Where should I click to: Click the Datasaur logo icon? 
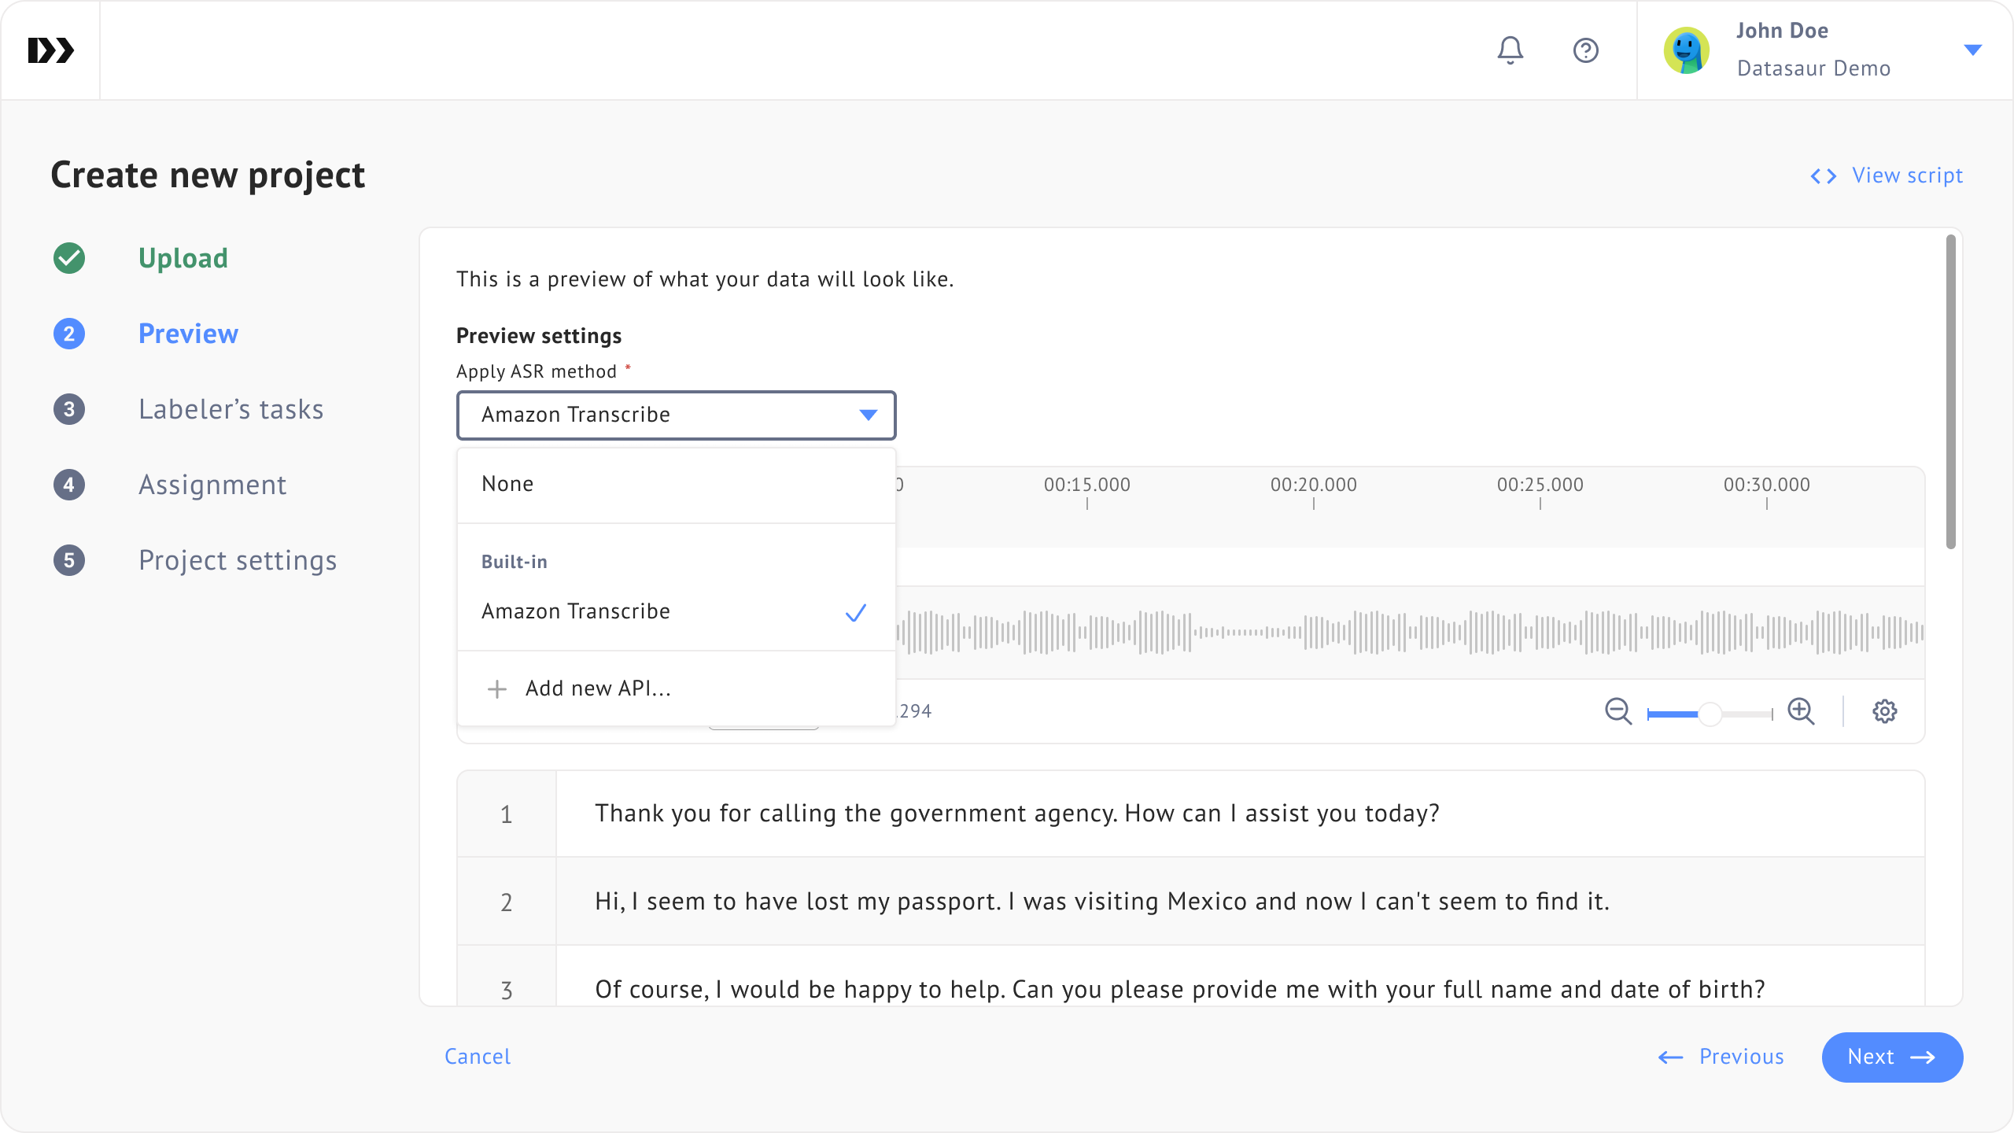[50, 50]
